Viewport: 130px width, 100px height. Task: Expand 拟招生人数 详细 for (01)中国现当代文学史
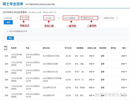point(92,56)
